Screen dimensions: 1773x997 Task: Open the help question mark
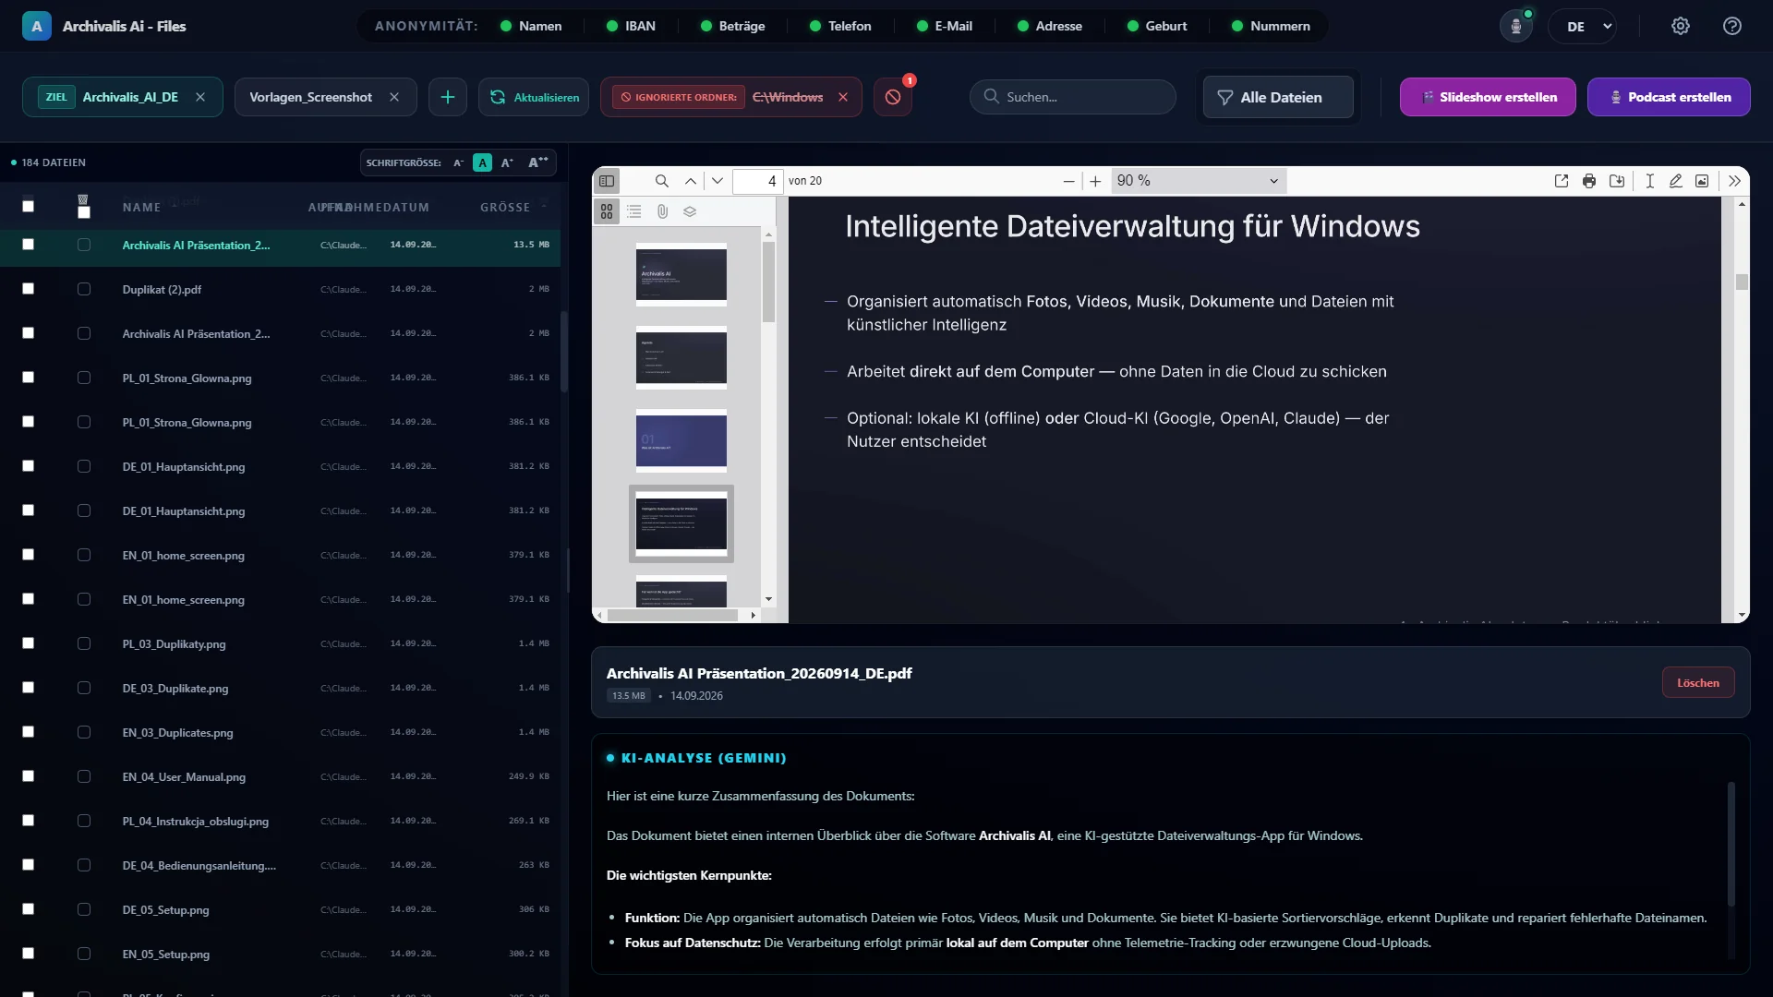click(1732, 26)
